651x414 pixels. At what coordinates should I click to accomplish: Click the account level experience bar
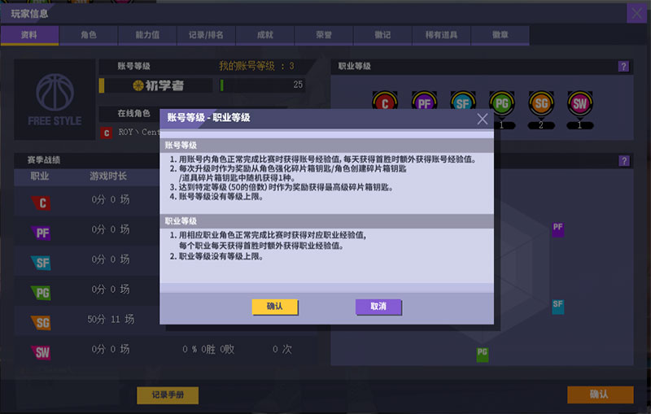pyautogui.click(x=263, y=85)
